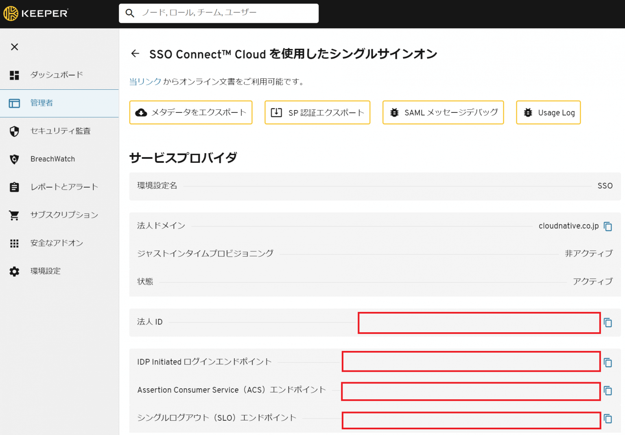Switch to BreachWatch in the sidebar
The width and height of the screenshot is (625, 435).
(52, 159)
